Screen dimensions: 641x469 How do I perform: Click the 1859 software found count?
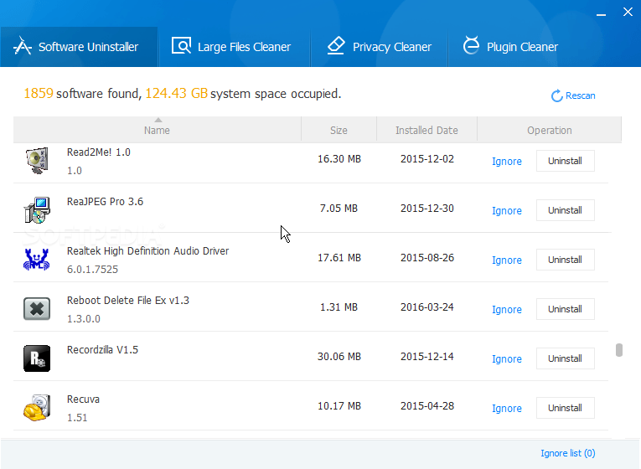click(39, 93)
